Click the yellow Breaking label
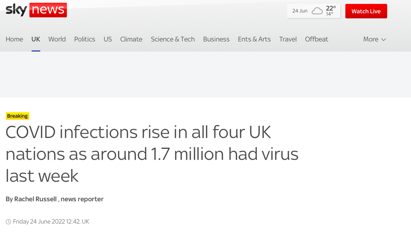Screen dimensions: 411x238 [18, 116]
